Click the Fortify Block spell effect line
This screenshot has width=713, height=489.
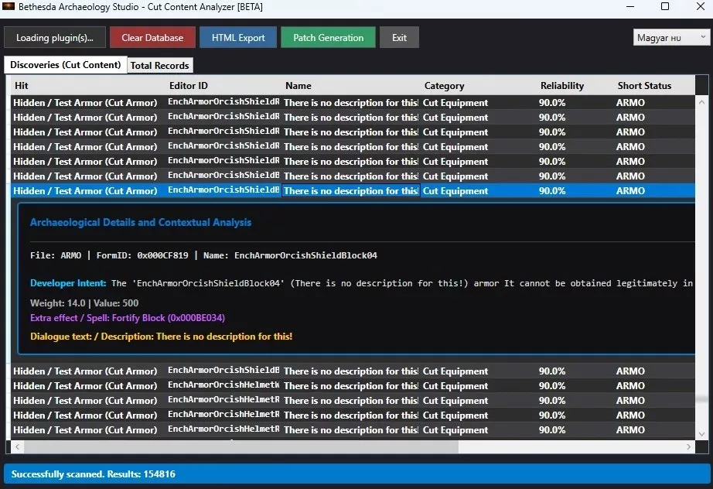point(128,318)
